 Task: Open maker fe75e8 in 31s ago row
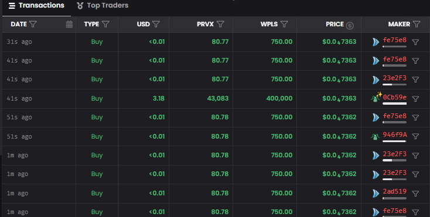click(395, 40)
